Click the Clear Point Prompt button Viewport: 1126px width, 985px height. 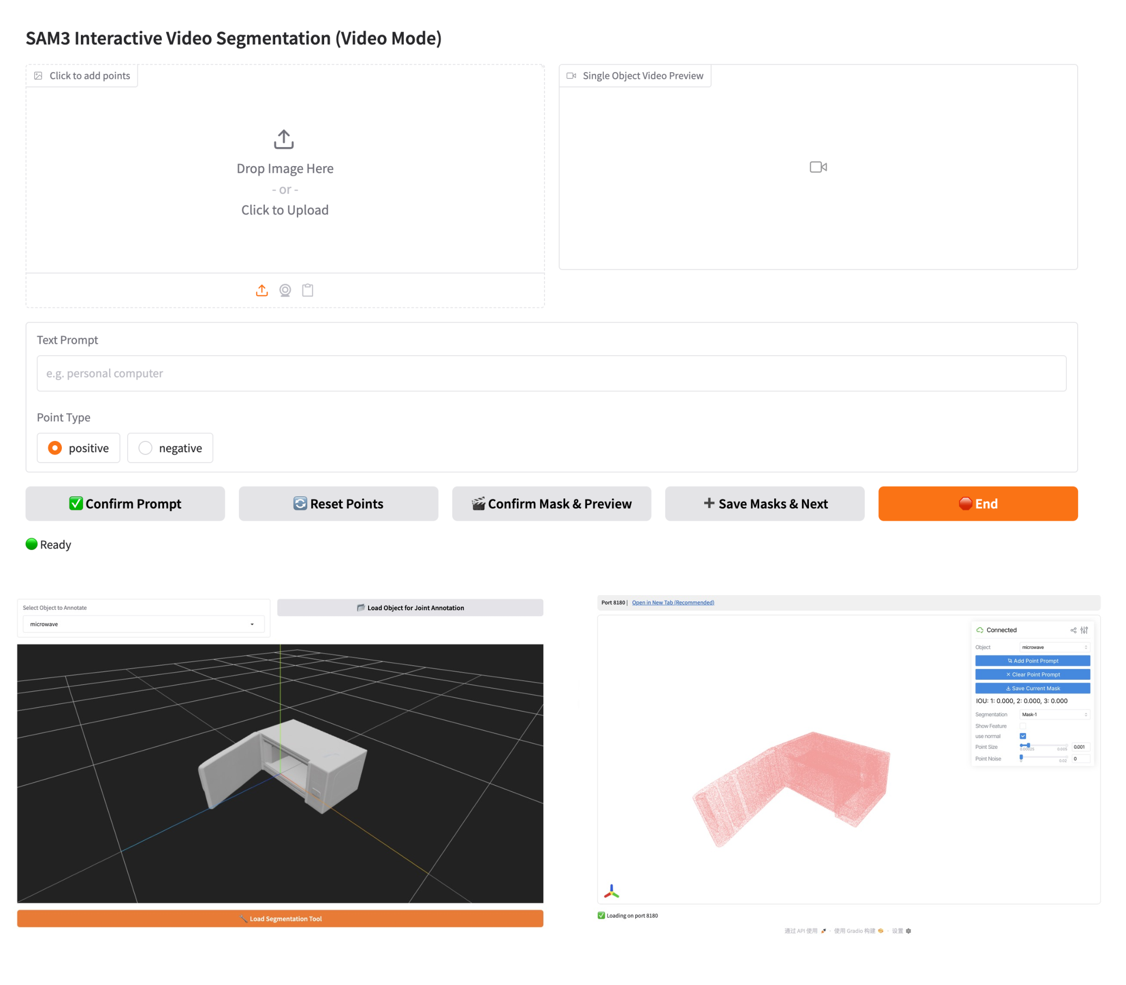click(1033, 674)
